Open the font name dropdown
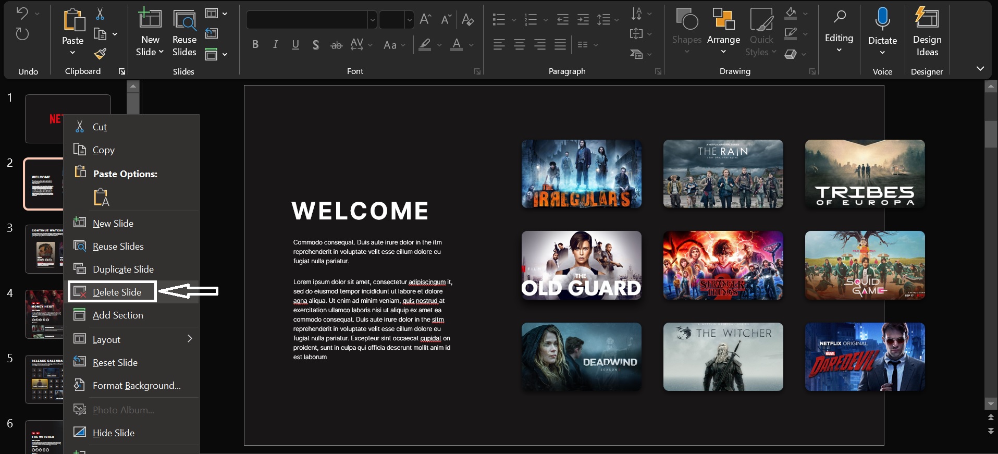 point(372,20)
